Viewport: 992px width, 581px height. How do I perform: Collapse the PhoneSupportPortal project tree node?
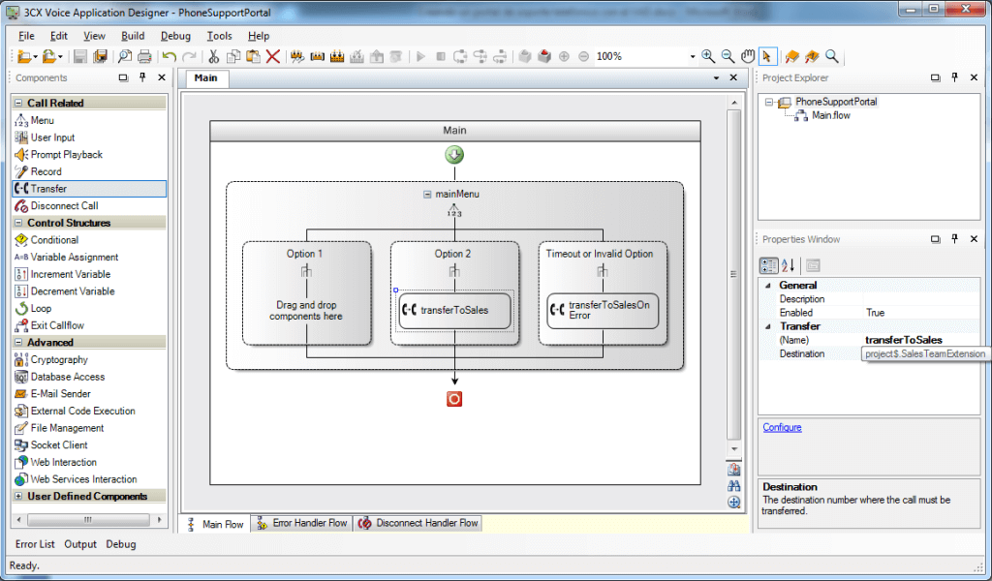(768, 102)
